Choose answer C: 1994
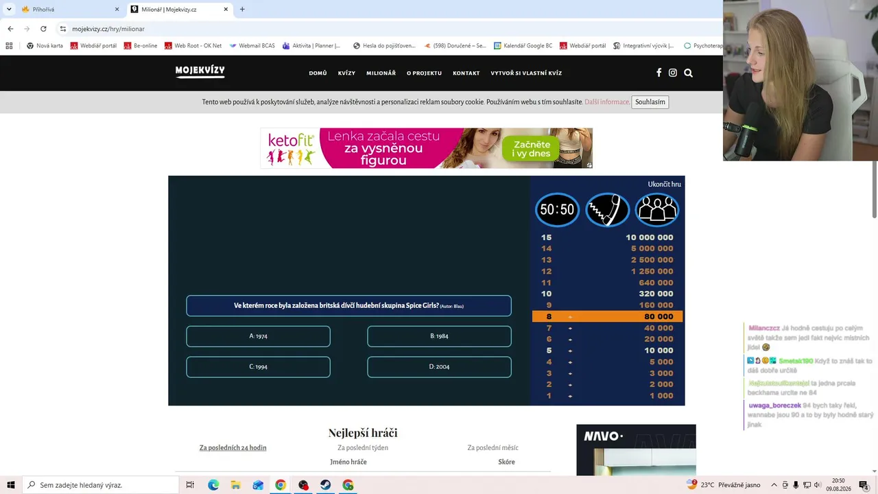878x494 pixels. [x=258, y=366]
